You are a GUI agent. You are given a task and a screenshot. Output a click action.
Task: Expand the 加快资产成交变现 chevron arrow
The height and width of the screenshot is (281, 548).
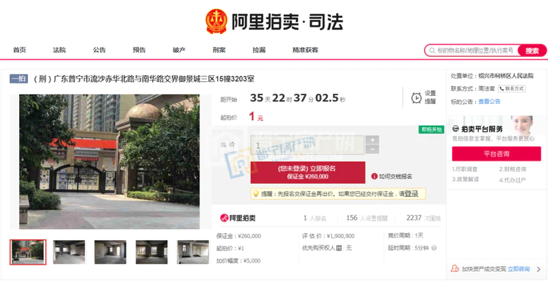click(538, 269)
